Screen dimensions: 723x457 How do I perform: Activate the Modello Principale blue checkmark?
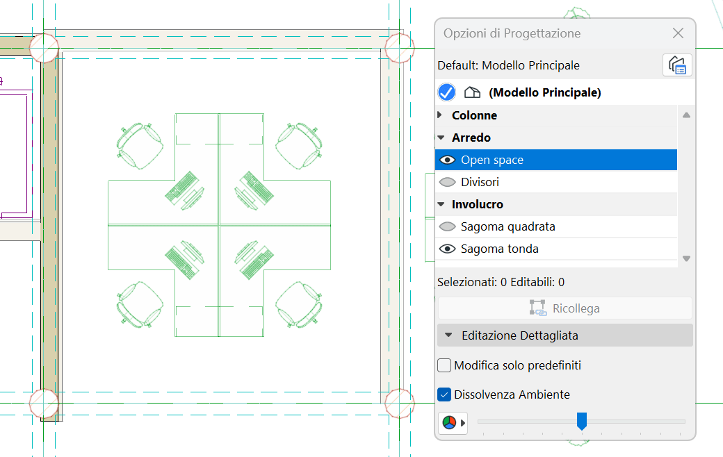447,92
